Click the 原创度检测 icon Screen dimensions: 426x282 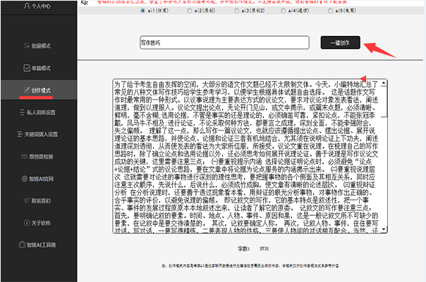[x=24, y=156]
